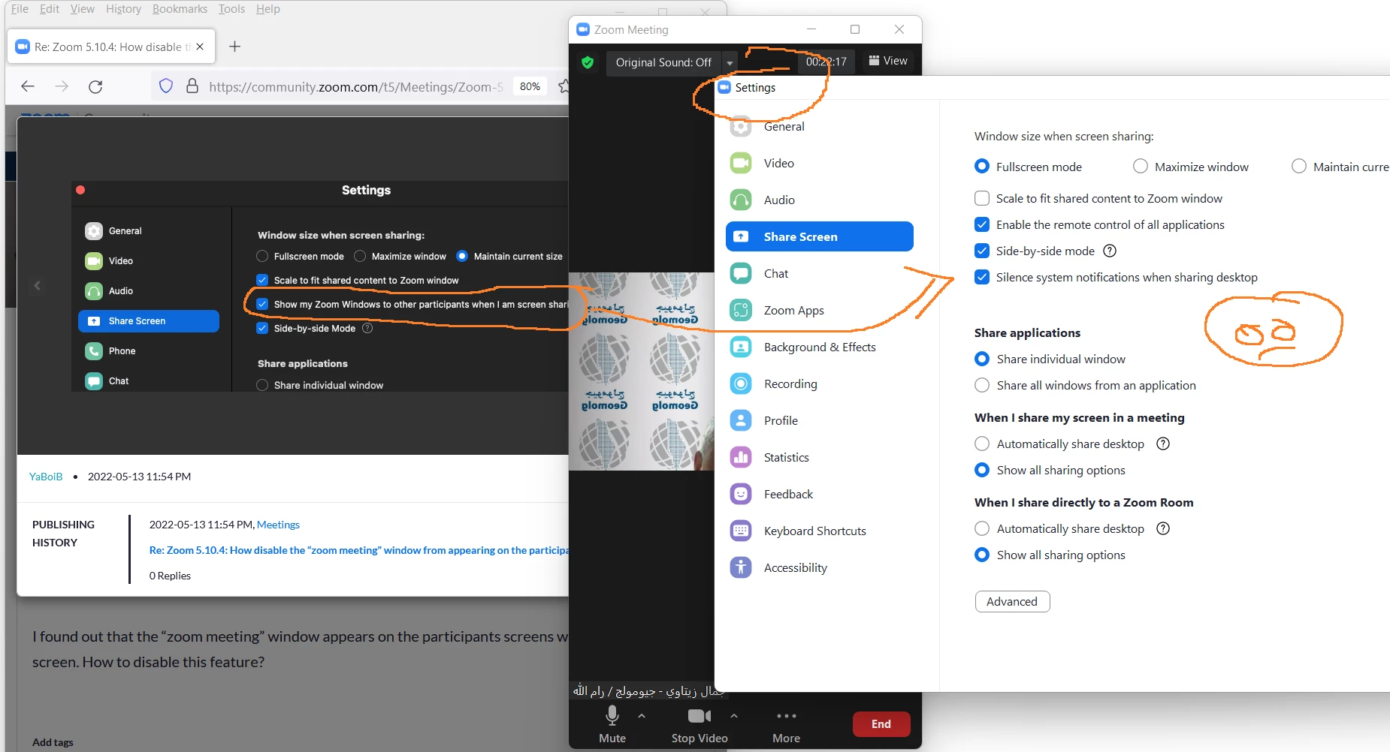Open Video settings icon in Zoom Settings
This screenshot has width=1390, height=752.
[x=741, y=163]
